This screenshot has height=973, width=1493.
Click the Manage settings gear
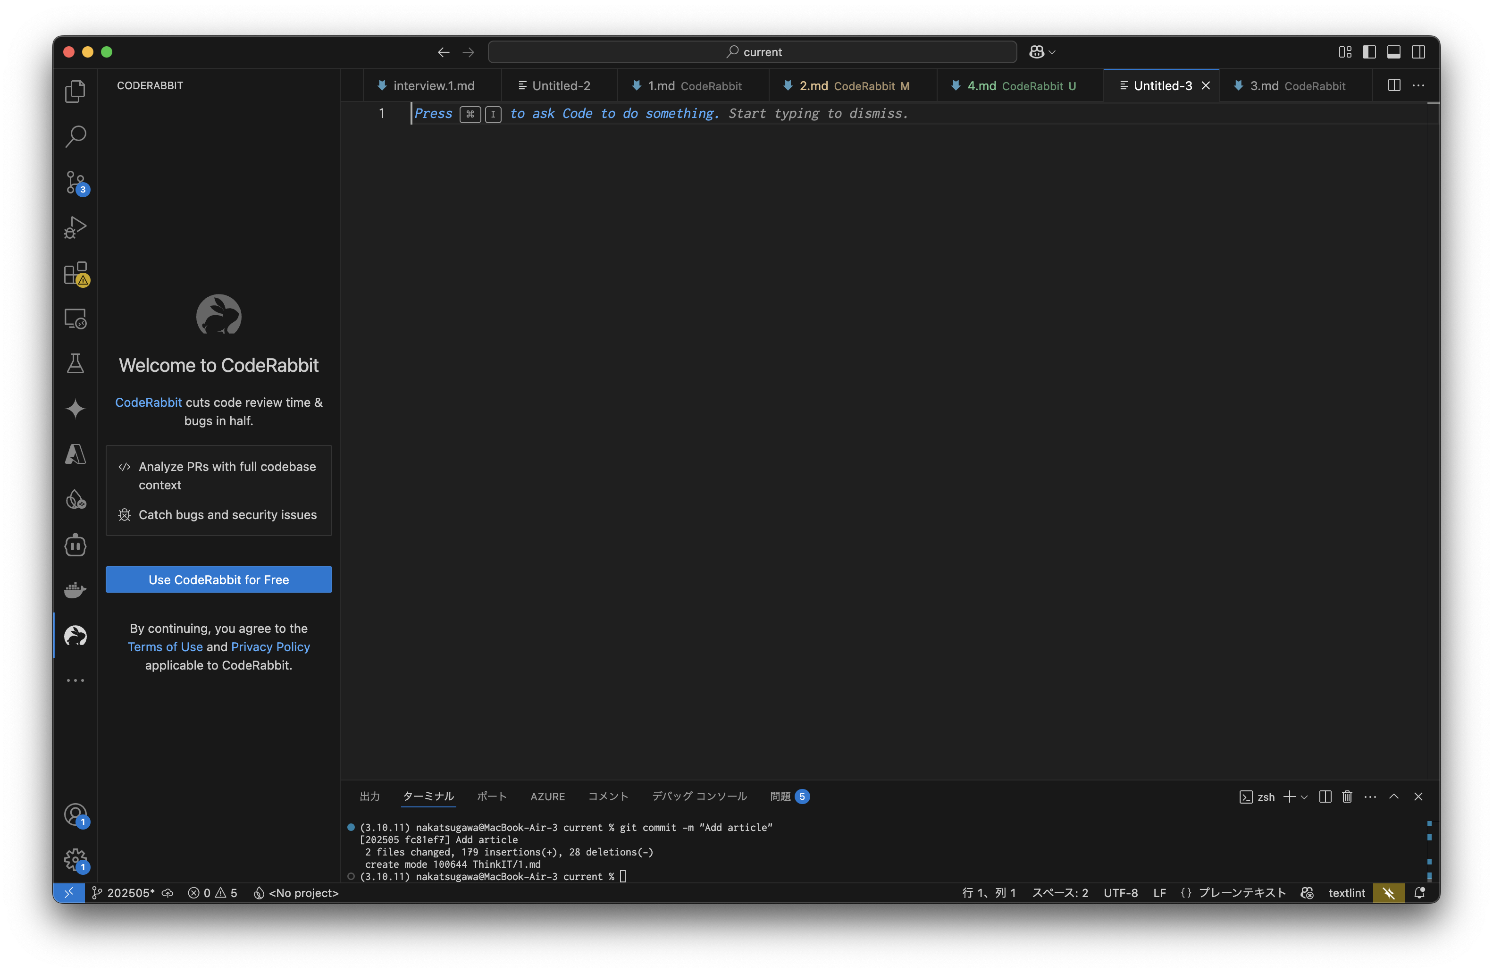point(75,859)
